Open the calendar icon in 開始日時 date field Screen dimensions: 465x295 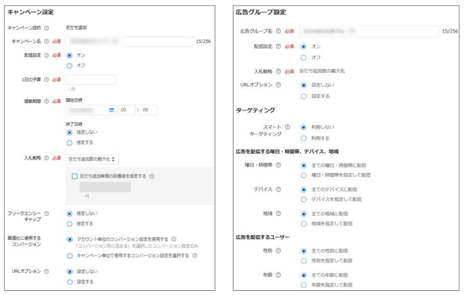(111, 110)
